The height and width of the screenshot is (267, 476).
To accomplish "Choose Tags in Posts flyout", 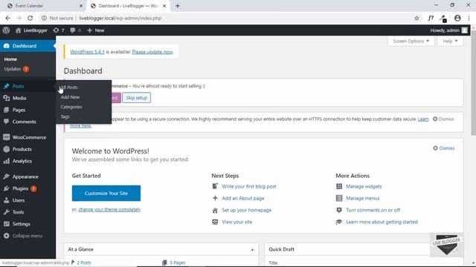I will (x=65, y=116).
